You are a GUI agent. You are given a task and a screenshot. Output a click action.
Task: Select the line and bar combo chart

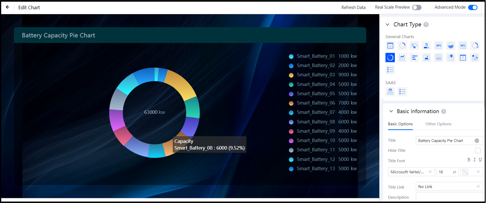click(x=402, y=58)
